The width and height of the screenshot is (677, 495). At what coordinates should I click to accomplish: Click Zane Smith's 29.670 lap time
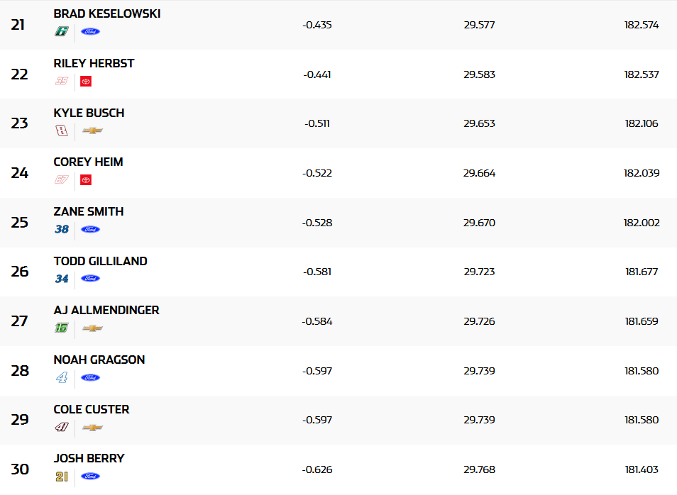point(479,223)
